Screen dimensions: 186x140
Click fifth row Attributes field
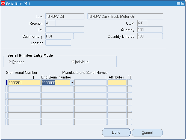[x=117, y=109]
